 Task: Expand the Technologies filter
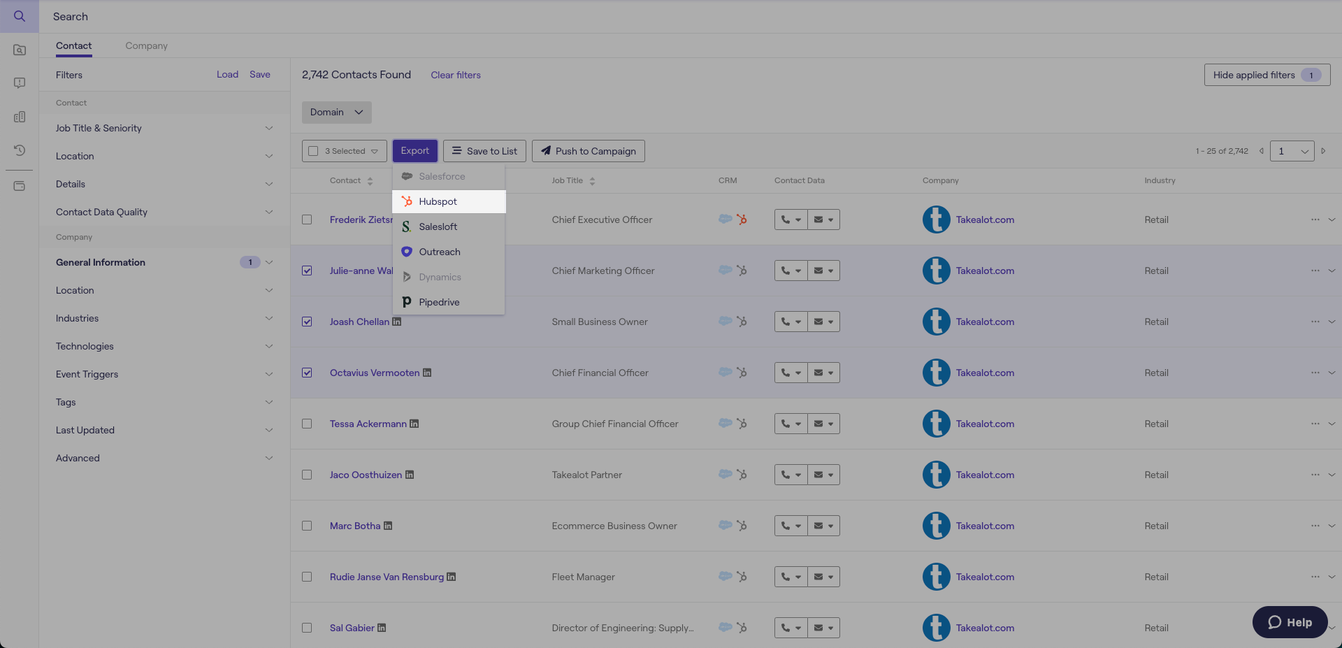pos(164,346)
